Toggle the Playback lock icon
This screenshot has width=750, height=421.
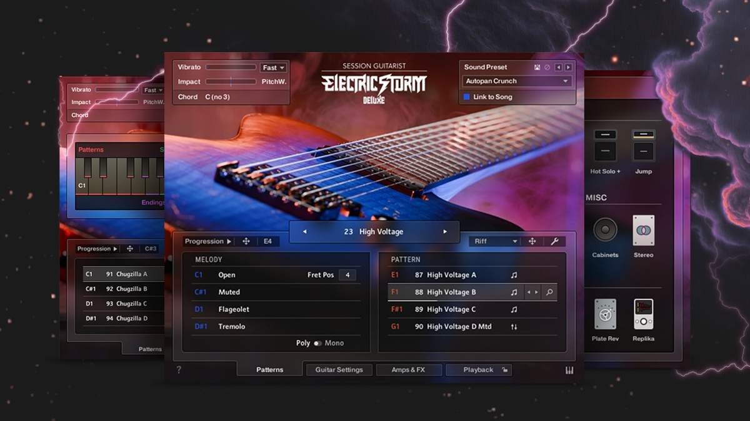[504, 370]
